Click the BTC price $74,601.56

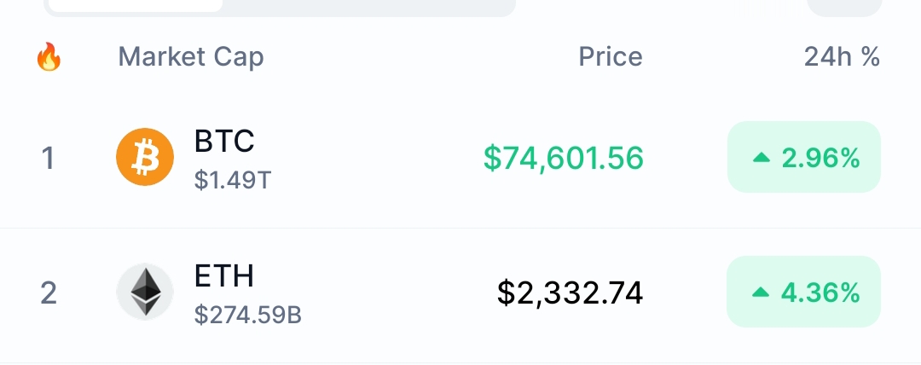(563, 158)
